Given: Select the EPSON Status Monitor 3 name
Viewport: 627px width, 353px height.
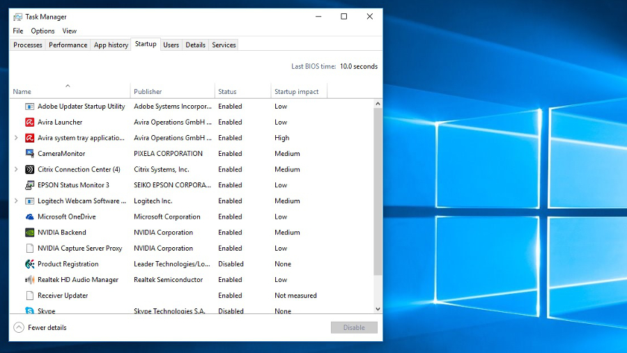Looking at the screenshot, I should 73,185.
